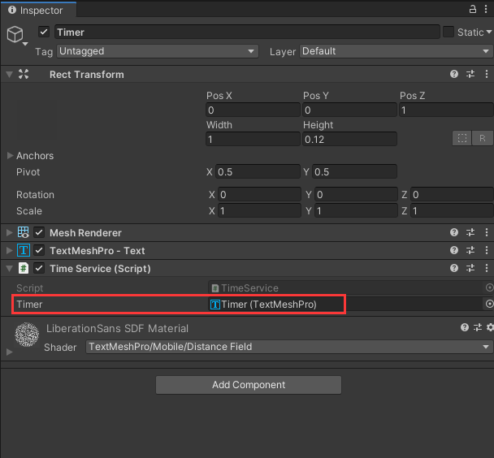Image resolution: width=494 pixels, height=458 pixels.
Task: Click the LiberationSans SDF material preview thumbnail
Action: 27,335
